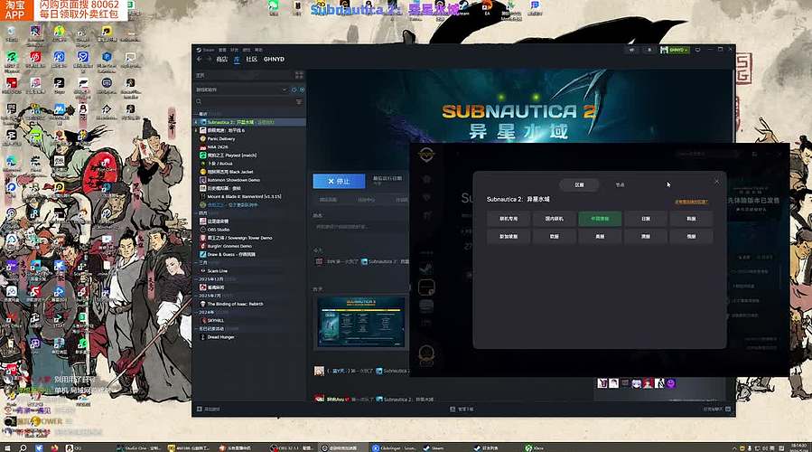The image size is (812, 452).
Task: Open the Subnautica roadmap thumbnail in activity feed
Action: coord(361,322)
